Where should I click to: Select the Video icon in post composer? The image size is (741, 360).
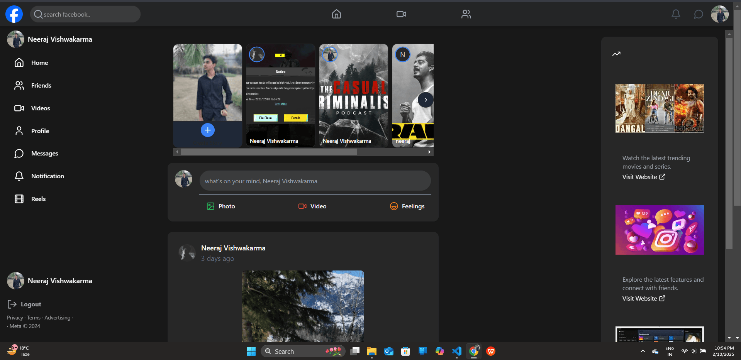tap(302, 206)
